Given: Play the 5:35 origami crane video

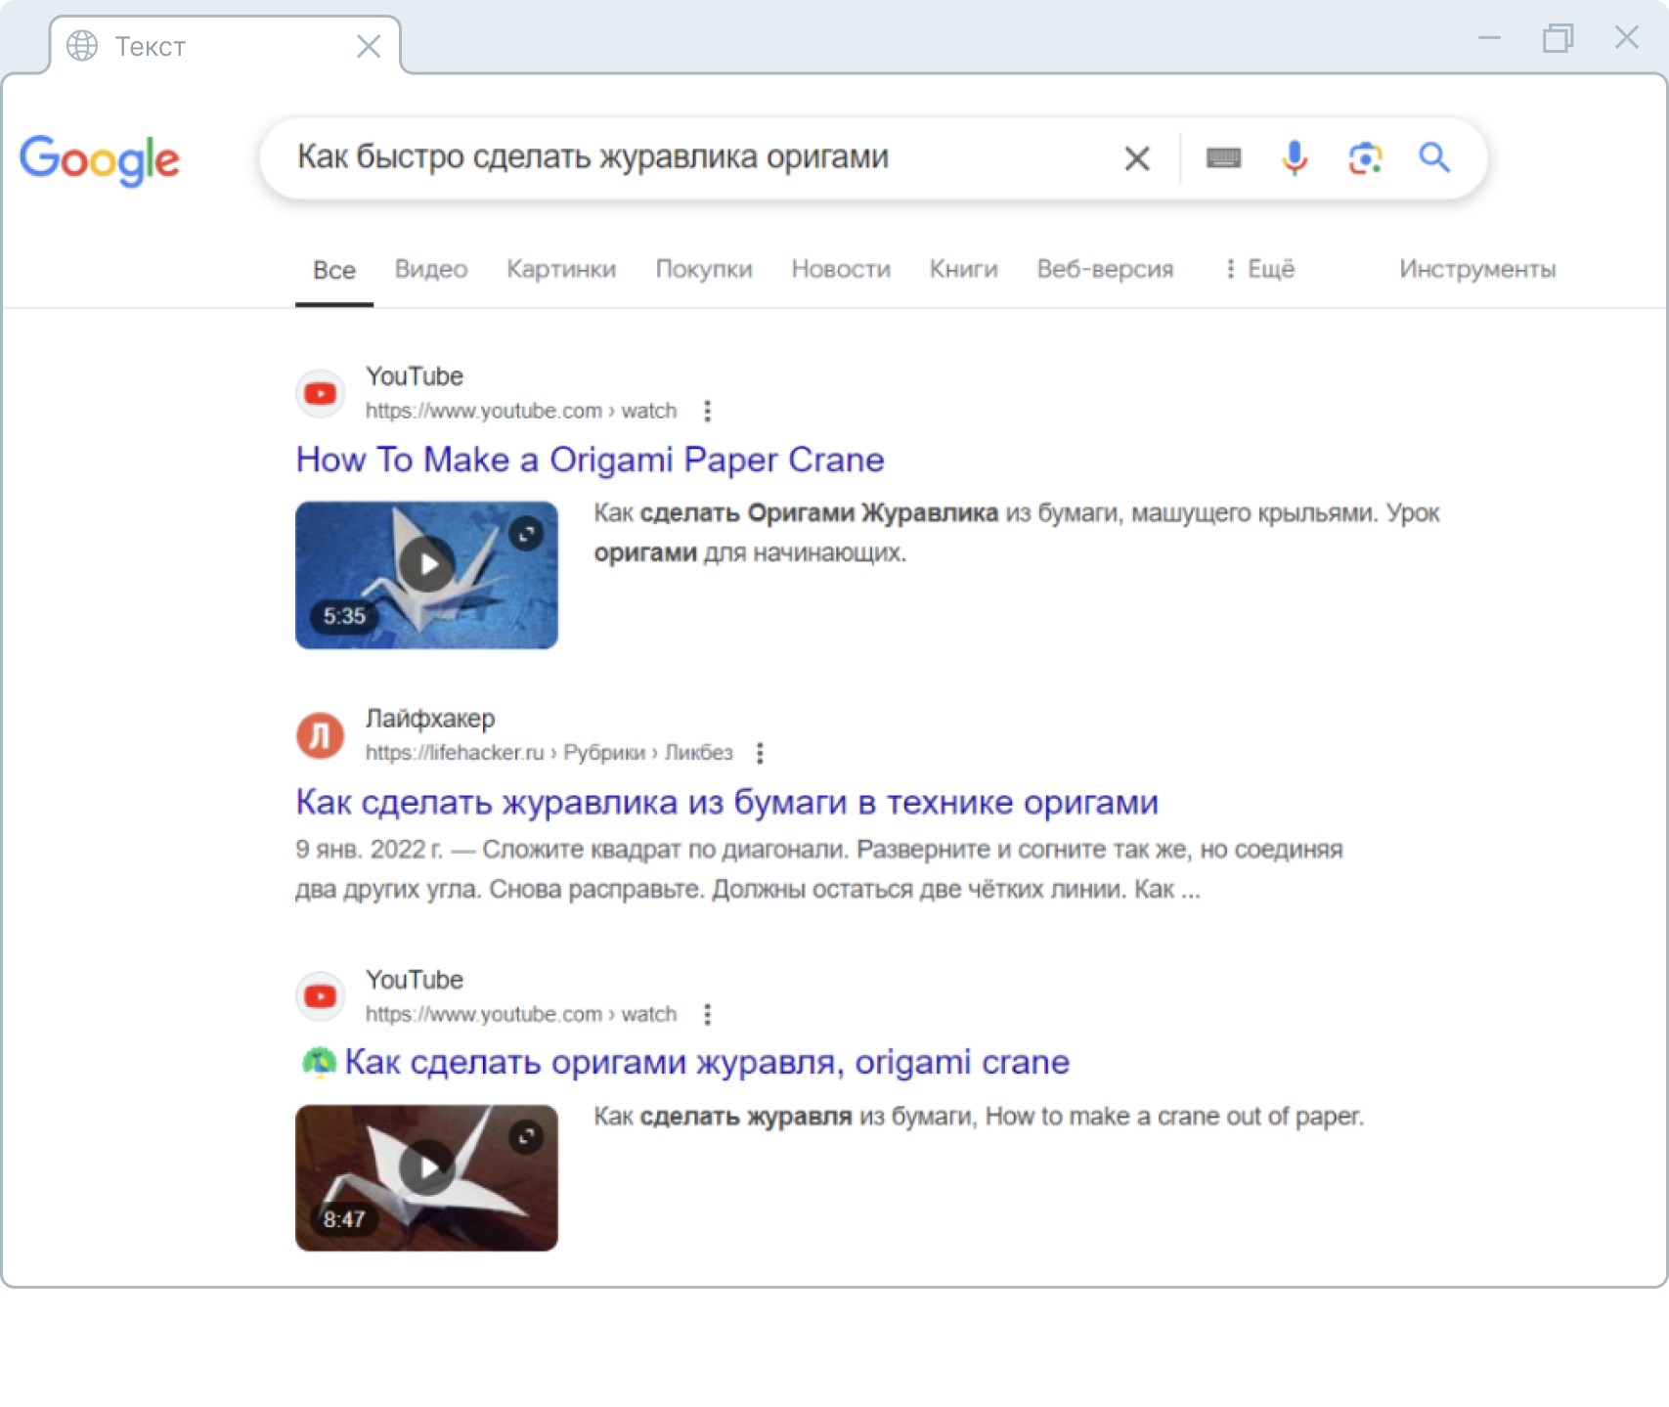Looking at the screenshot, I should click(x=427, y=564).
